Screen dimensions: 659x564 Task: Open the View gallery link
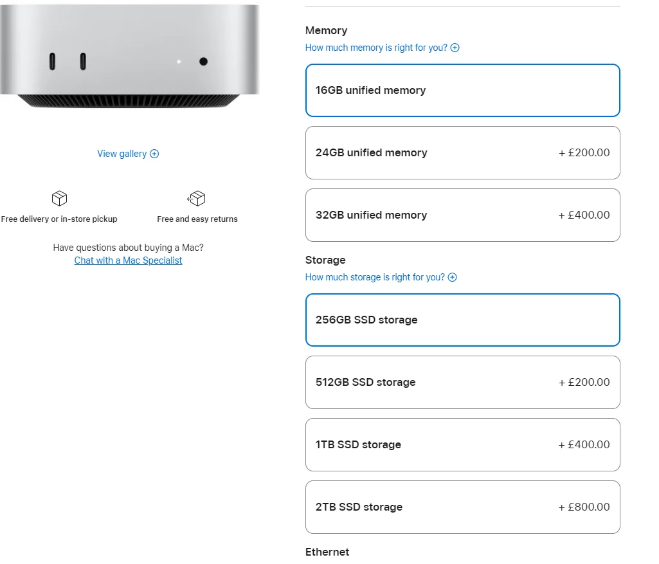click(122, 154)
